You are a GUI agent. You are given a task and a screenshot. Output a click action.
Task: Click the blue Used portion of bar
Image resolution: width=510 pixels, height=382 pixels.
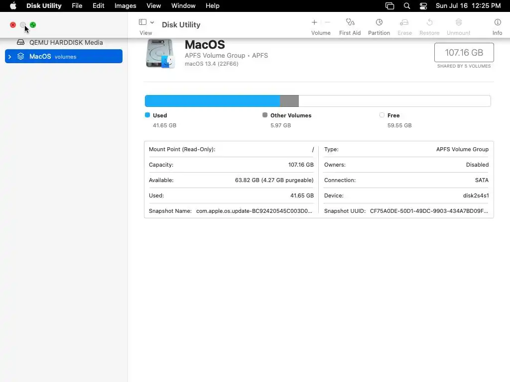(x=212, y=101)
